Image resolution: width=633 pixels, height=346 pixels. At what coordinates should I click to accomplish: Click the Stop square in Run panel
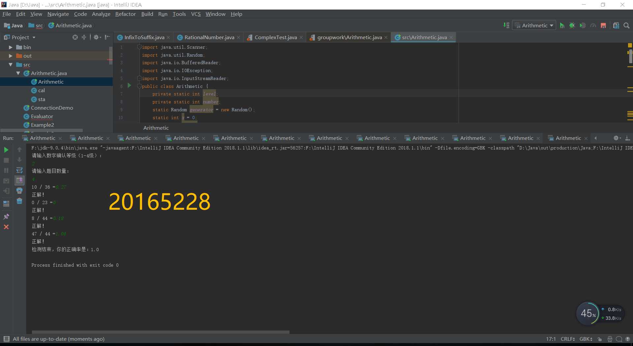click(6, 160)
